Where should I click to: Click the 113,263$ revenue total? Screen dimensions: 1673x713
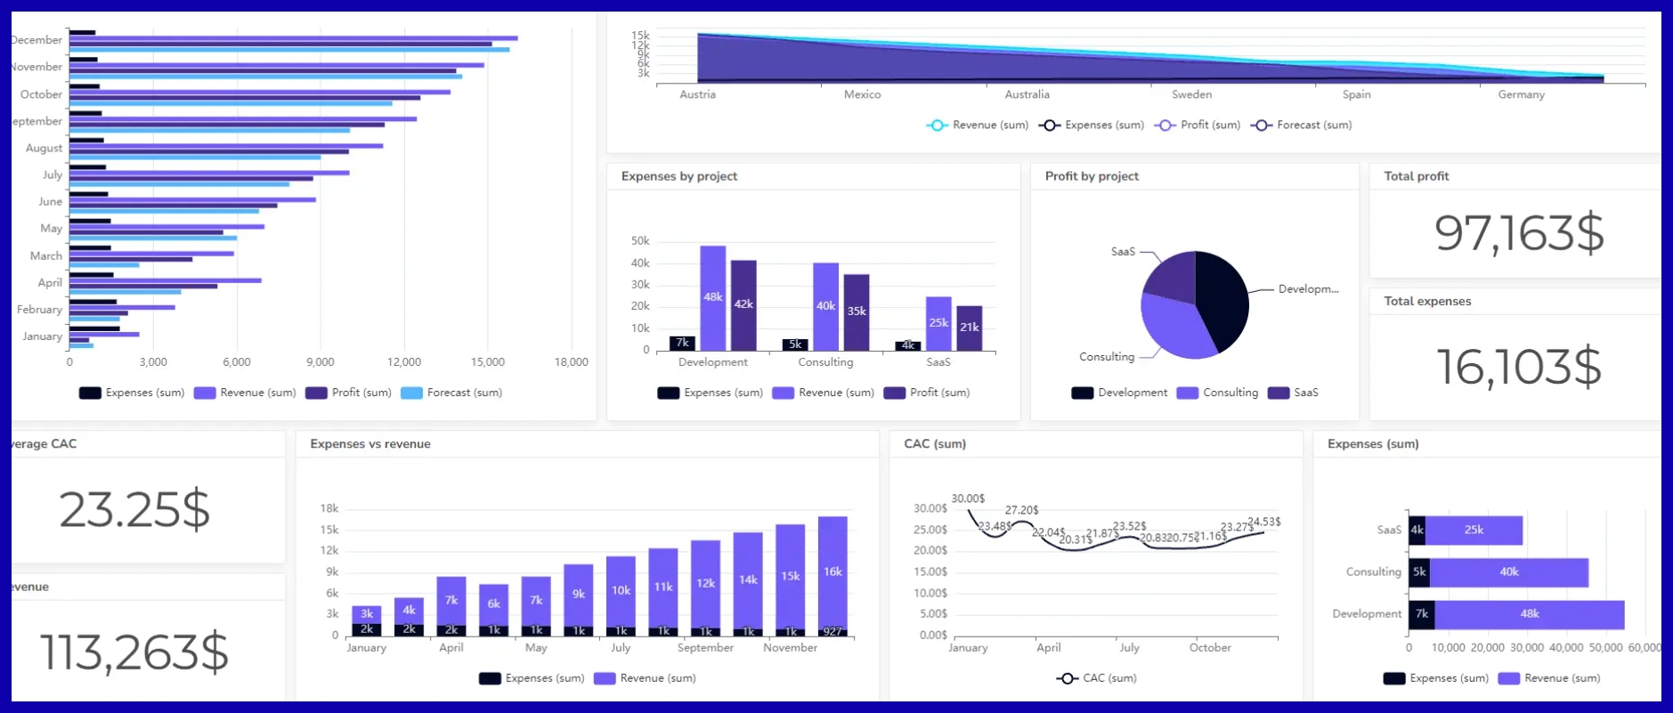point(134,652)
